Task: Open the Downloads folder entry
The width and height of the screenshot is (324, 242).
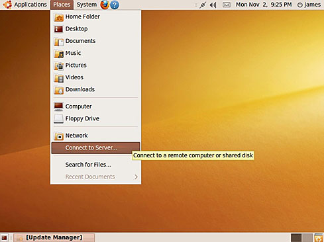Action: pyautogui.click(x=95, y=89)
